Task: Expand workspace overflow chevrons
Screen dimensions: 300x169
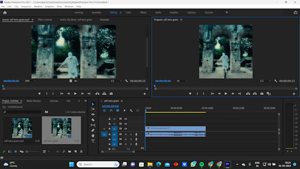Action: (227, 12)
